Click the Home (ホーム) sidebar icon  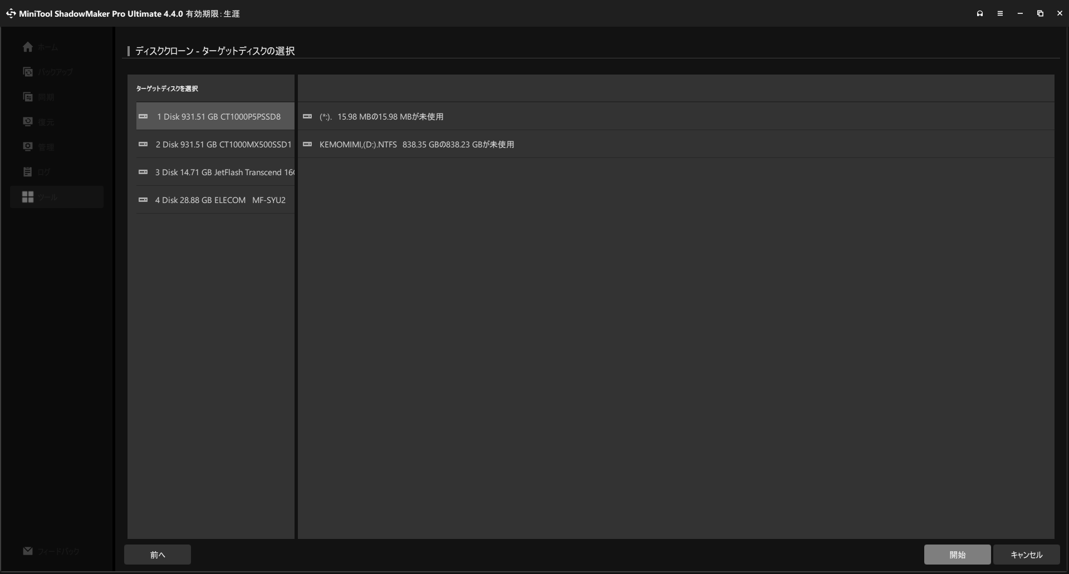28,47
